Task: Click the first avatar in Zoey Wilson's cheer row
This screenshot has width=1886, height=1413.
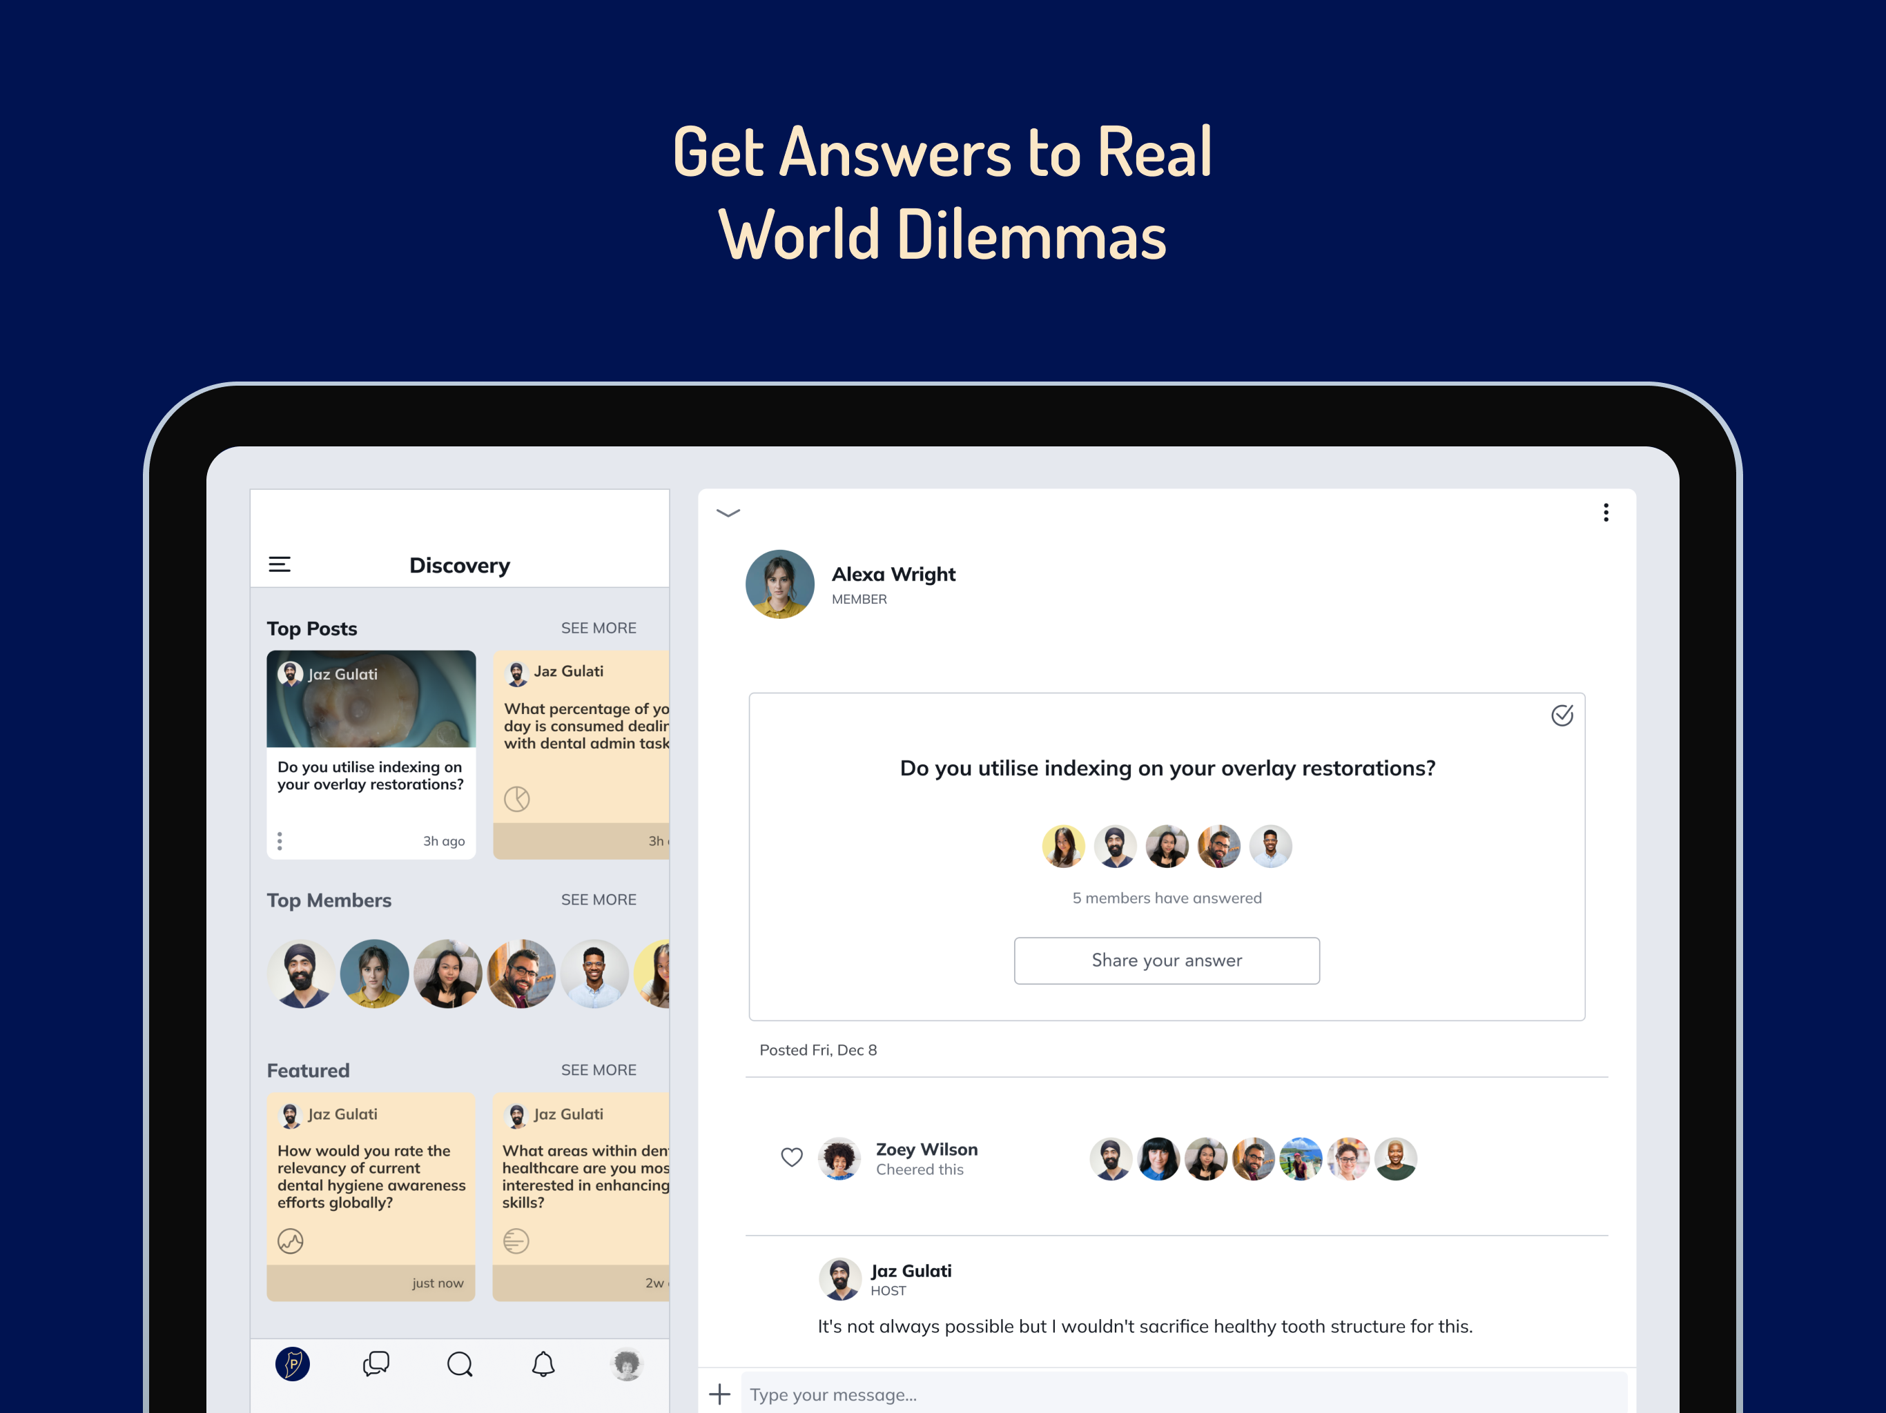Action: (1111, 1158)
